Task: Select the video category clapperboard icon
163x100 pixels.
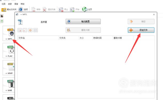Action: (2, 16)
